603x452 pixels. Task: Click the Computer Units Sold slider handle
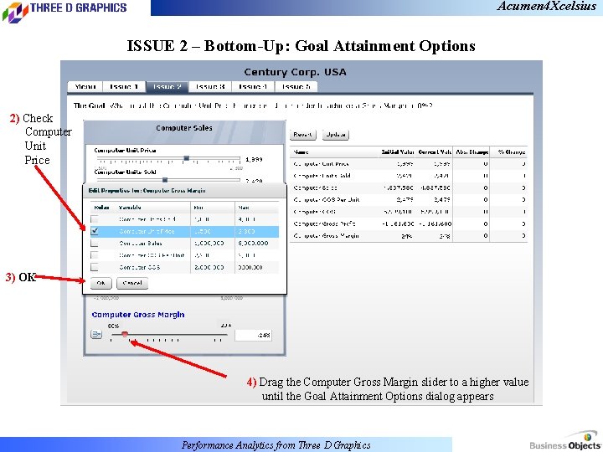click(x=165, y=180)
